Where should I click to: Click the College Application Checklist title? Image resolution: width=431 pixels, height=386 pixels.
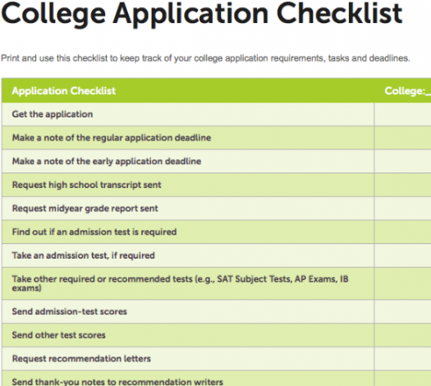[202, 14]
